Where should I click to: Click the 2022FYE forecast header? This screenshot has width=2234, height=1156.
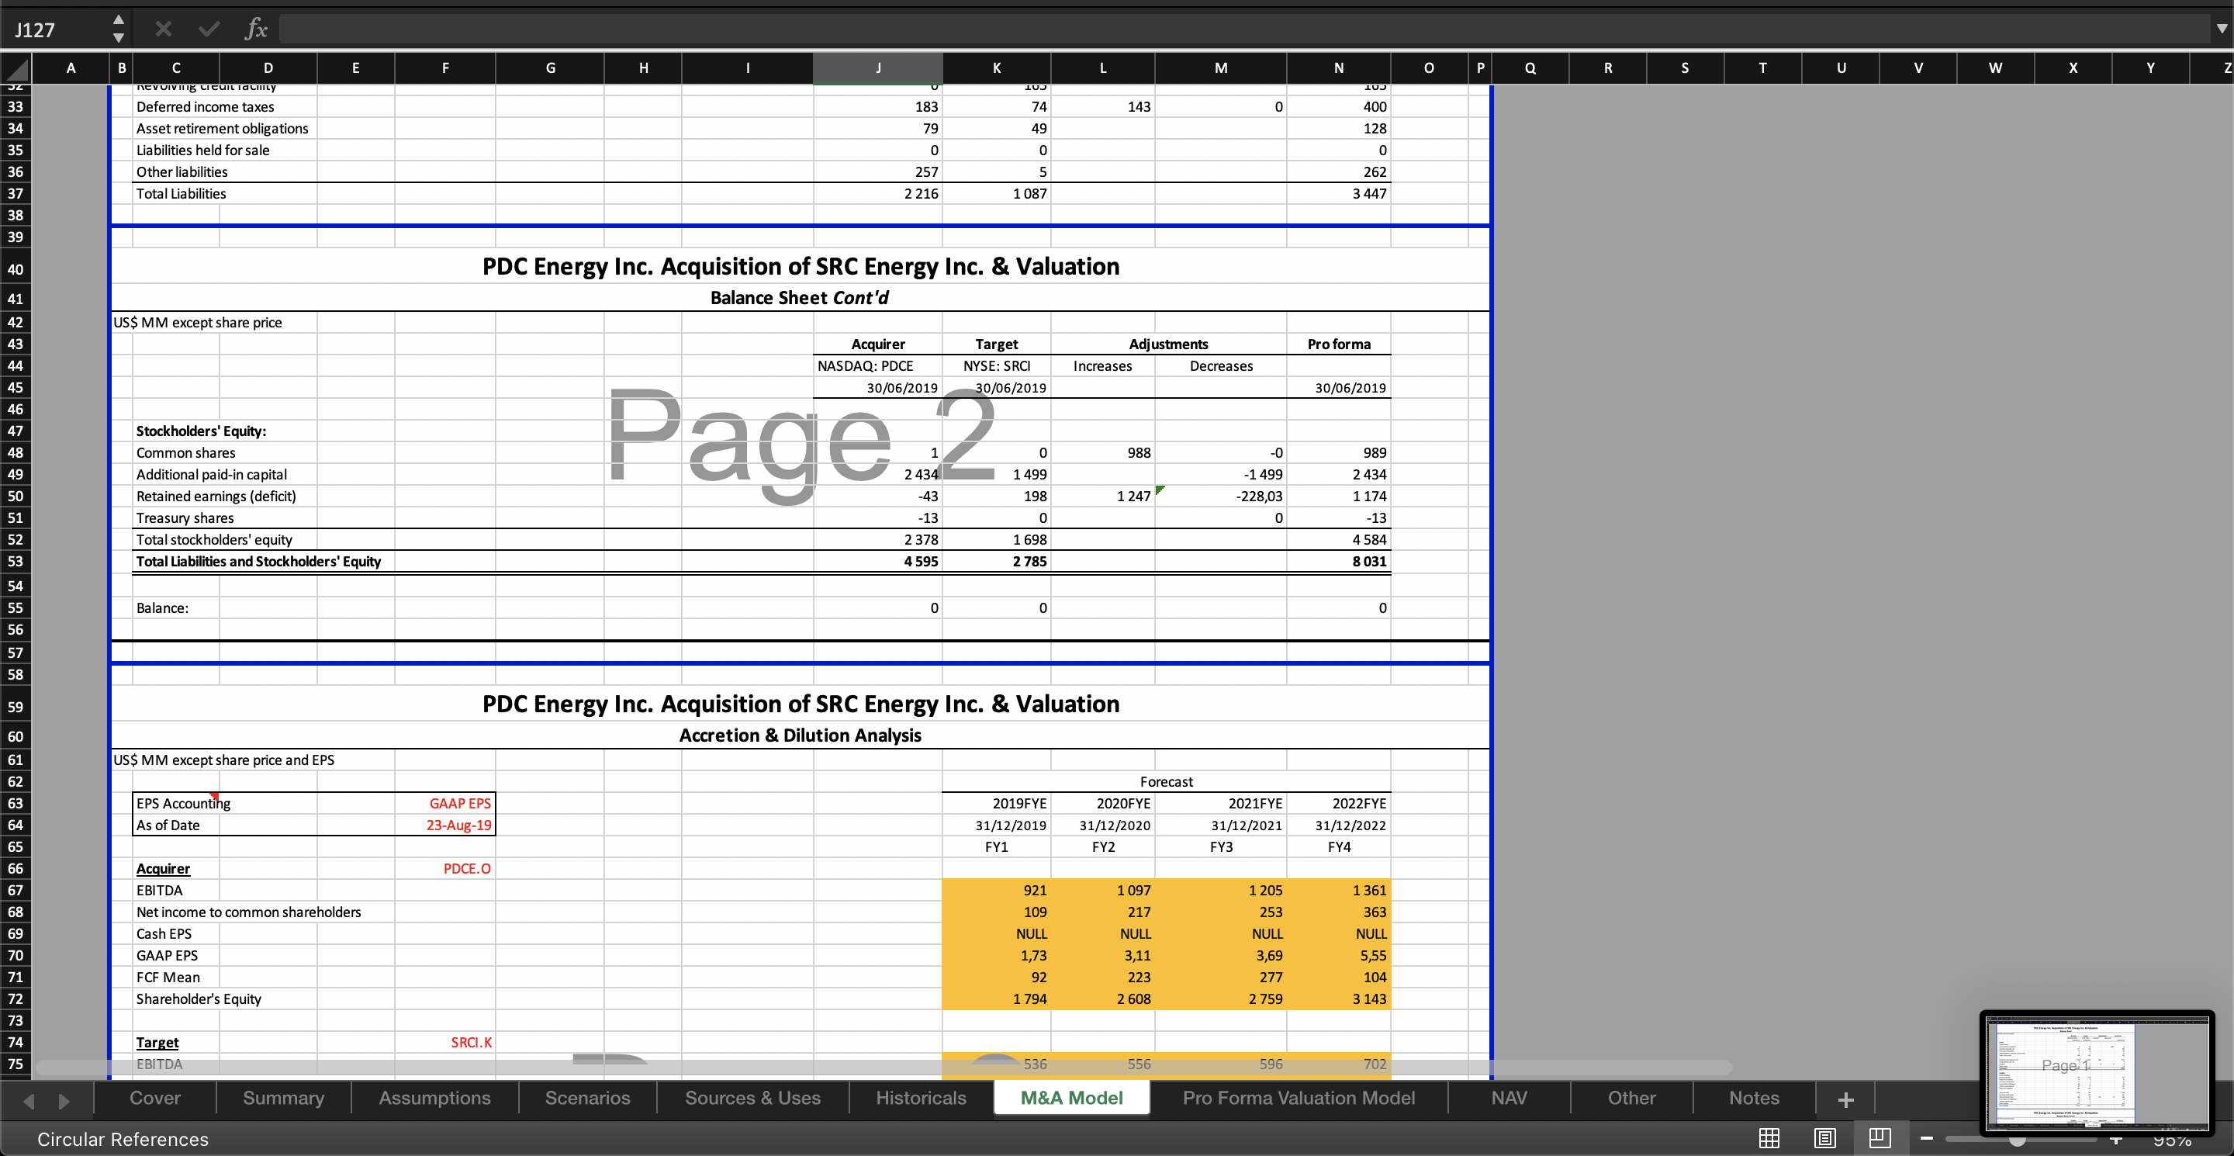click(x=1338, y=803)
